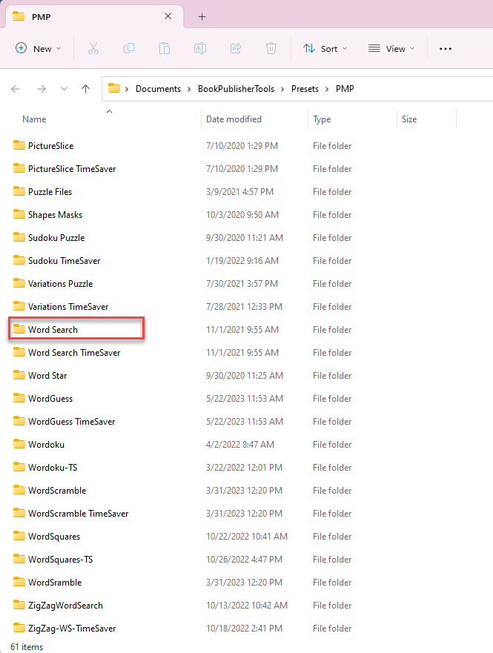Click the Copy icon in toolbar
Image resolution: width=493 pixels, height=653 pixels.
point(129,48)
